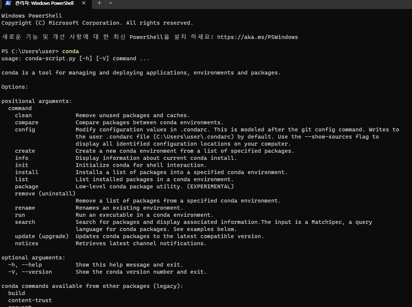
Task: Click the word clean in the command list
Action: [23, 115]
